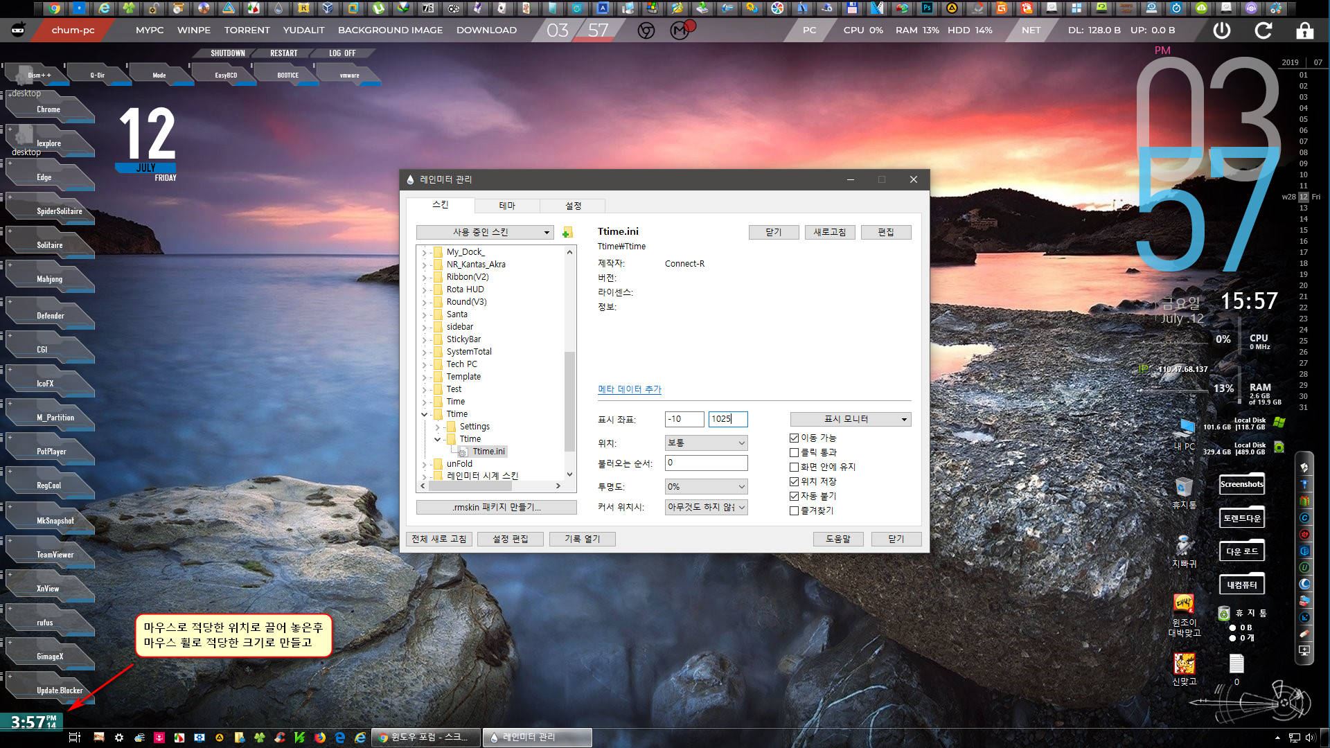The width and height of the screenshot is (1330, 748).
Task: Enable the 화면 안에 유지 checkbox
Action: click(794, 467)
